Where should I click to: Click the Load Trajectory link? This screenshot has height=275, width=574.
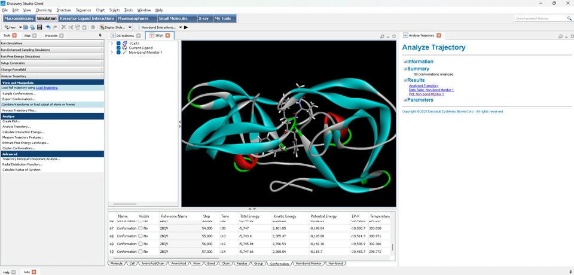tap(47, 88)
